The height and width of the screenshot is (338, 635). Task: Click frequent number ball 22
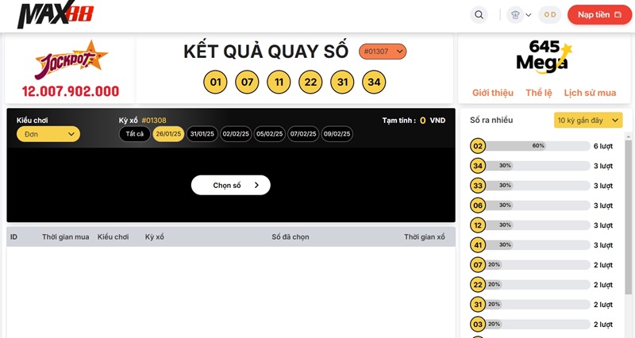coord(478,285)
